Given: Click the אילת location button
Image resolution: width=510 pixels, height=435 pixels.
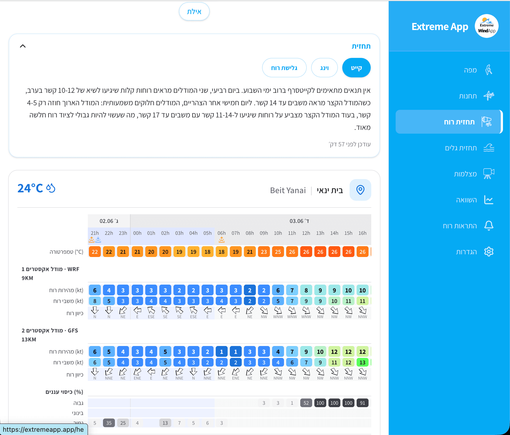Looking at the screenshot, I should (194, 11).
